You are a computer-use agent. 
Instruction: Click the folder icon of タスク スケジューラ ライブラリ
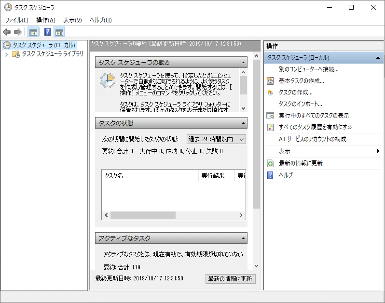pos(16,54)
